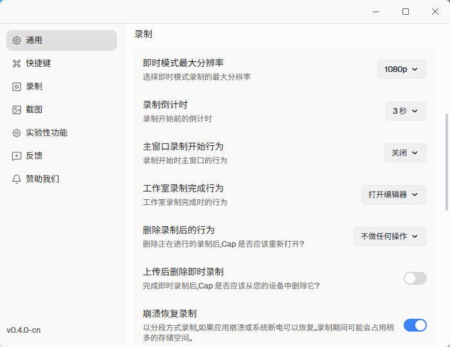Click the 上传后删除即时录制 label
This screenshot has height=347, width=450.
[183, 272]
